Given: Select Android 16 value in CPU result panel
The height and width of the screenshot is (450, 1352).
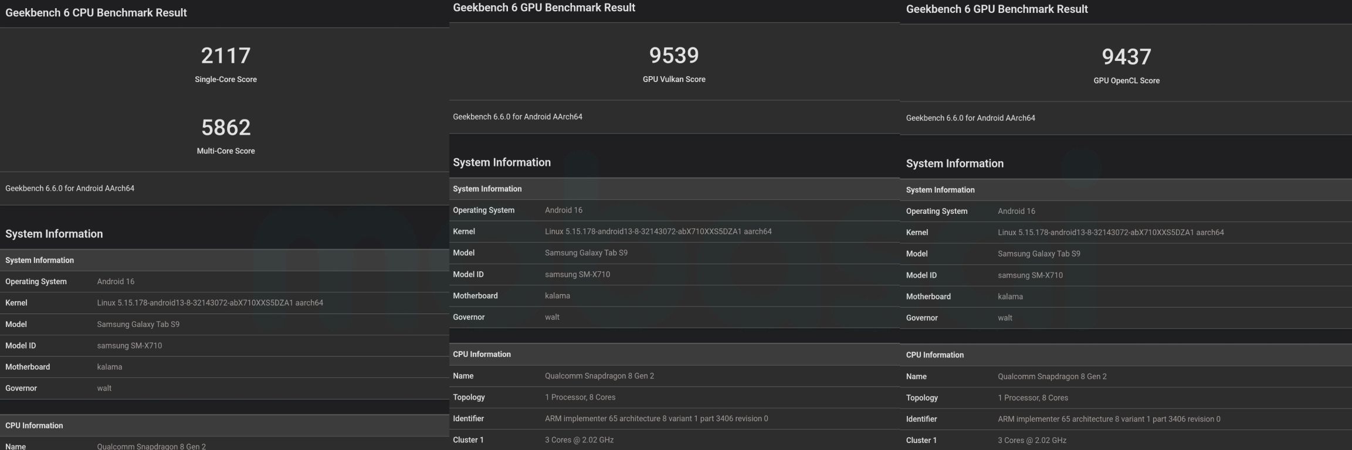Looking at the screenshot, I should pos(116,282).
